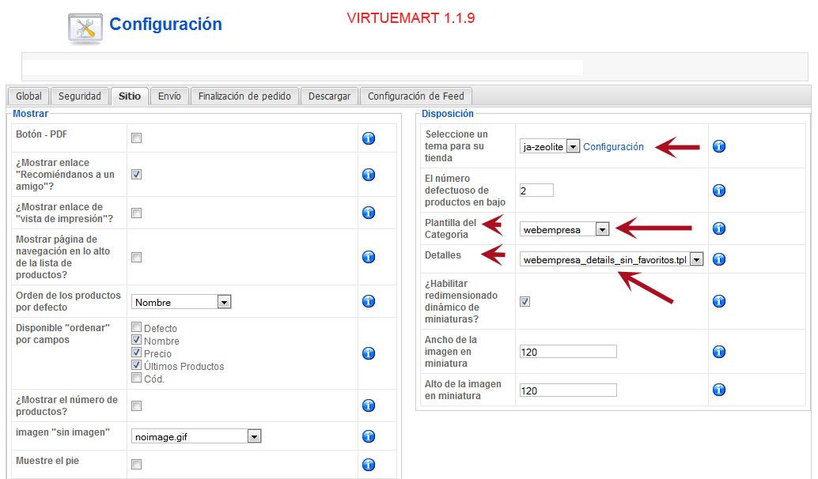Show info for Seleccione un tema row
818x479 pixels.
tap(719, 146)
